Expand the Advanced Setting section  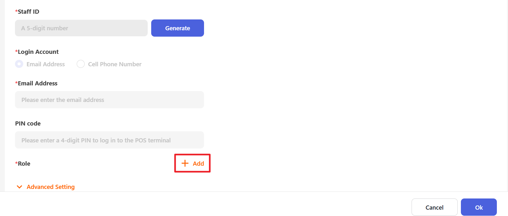tap(51, 187)
